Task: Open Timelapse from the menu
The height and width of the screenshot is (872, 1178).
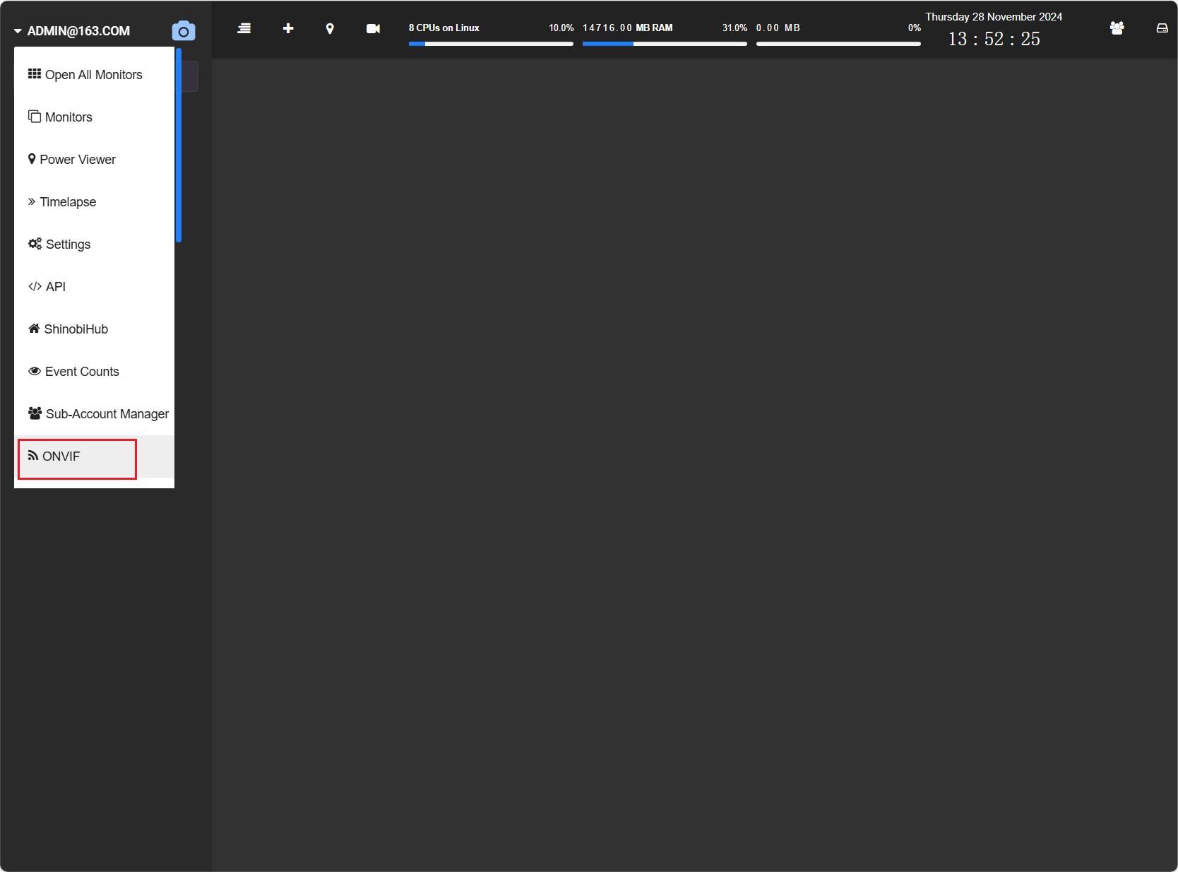Action: [94, 202]
